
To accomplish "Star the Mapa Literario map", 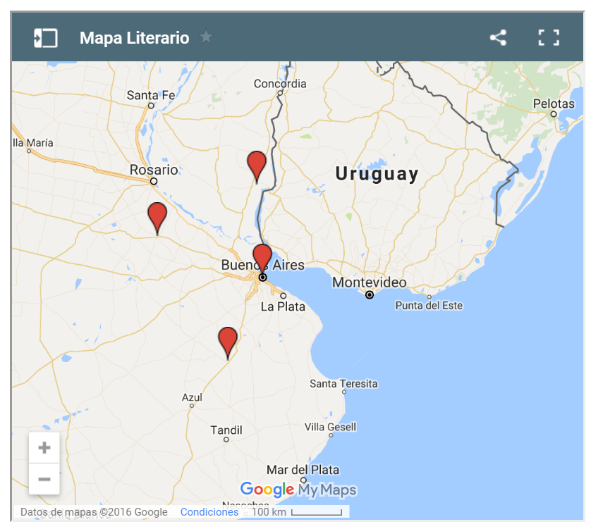I will click(x=206, y=37).
